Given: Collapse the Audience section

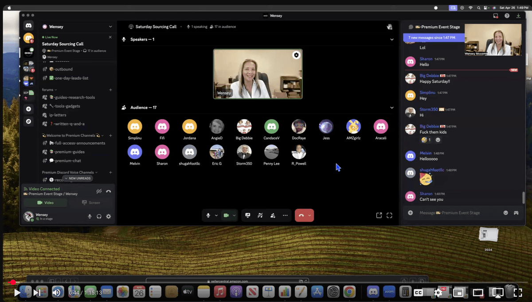Looking at the screenshot, I should (391, 108).
